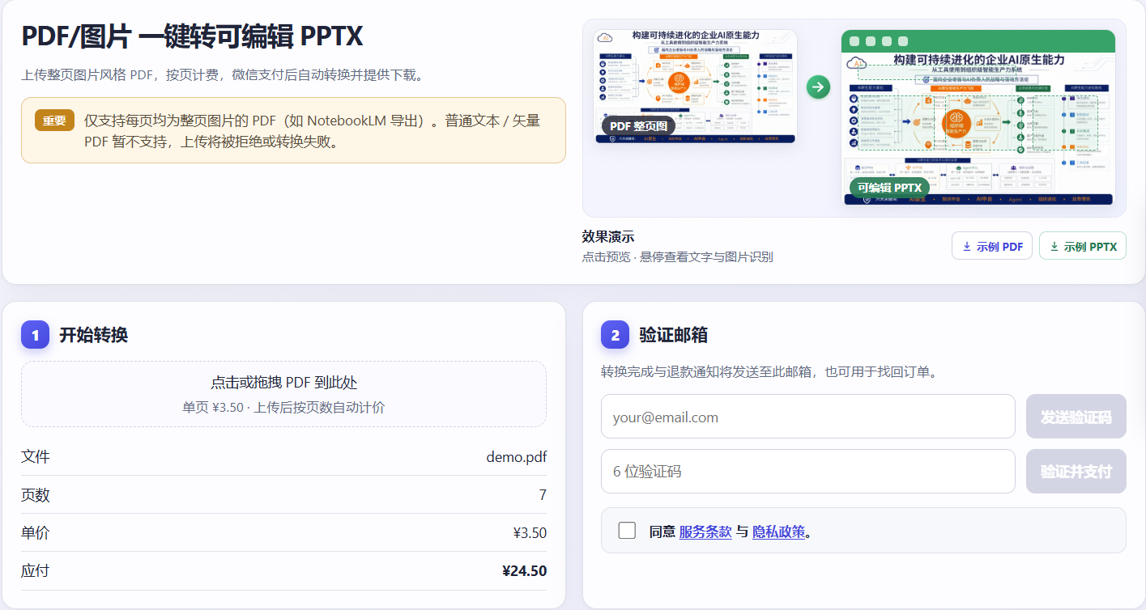Click the PDF/图片 一键转可编辑 PPTX page title
1146x610 pixels.
[x=192, y=36]
